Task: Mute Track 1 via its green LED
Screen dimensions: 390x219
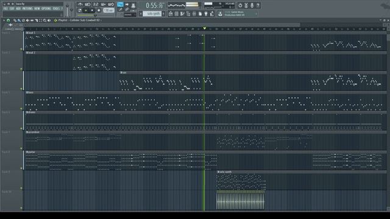Action: (21, 49)
